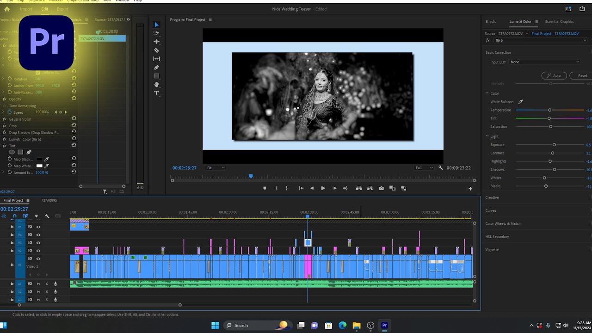Collapse the Color section in Lumetri

487,93
